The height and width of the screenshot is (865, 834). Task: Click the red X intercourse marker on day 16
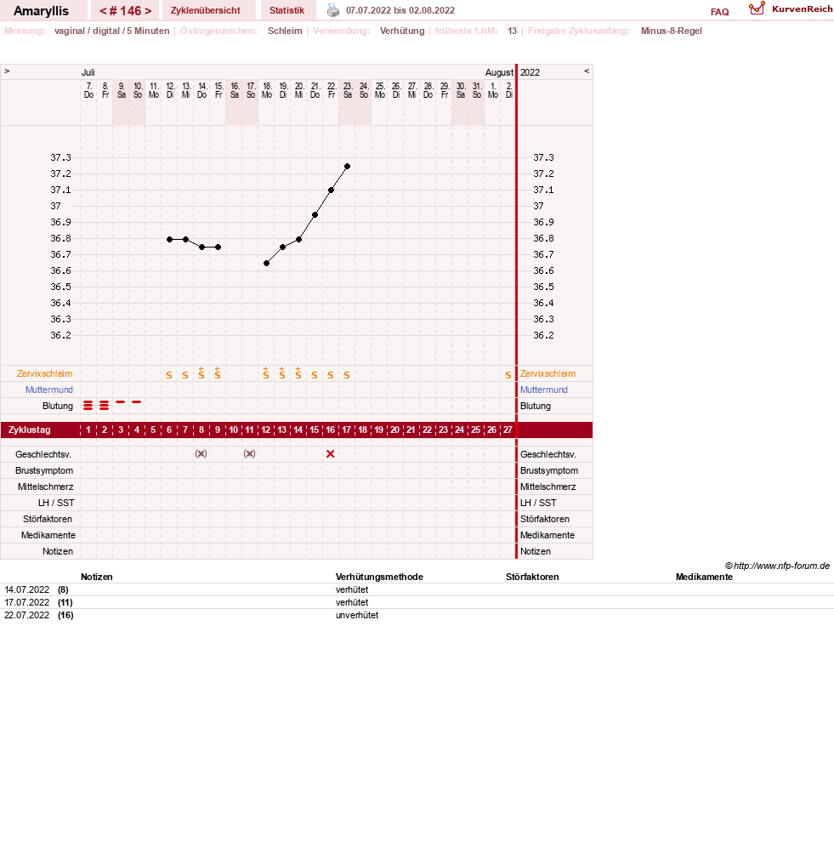coord(331,454)
